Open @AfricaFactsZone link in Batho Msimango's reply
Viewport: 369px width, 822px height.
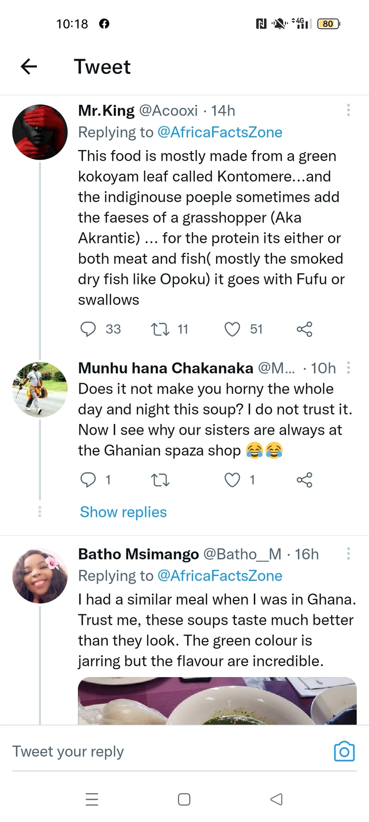click(219, 576)
